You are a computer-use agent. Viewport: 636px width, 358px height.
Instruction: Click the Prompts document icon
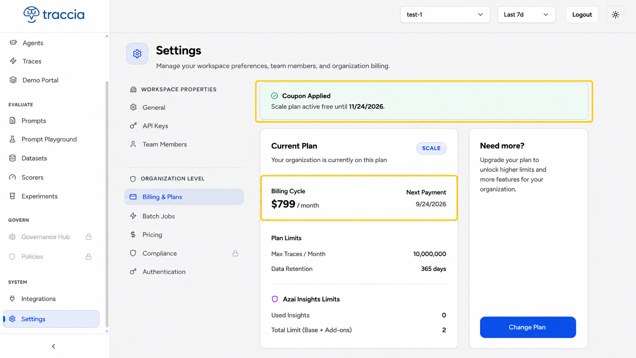[x=13, y=121]
